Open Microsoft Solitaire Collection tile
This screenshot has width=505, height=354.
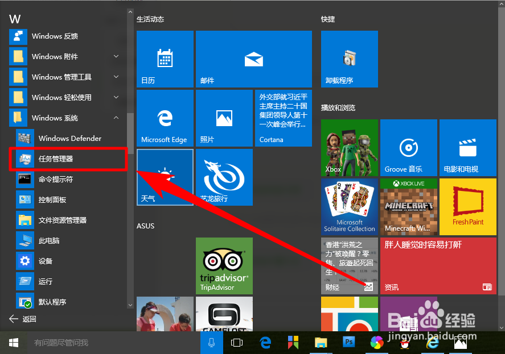(x=349, y=206)
